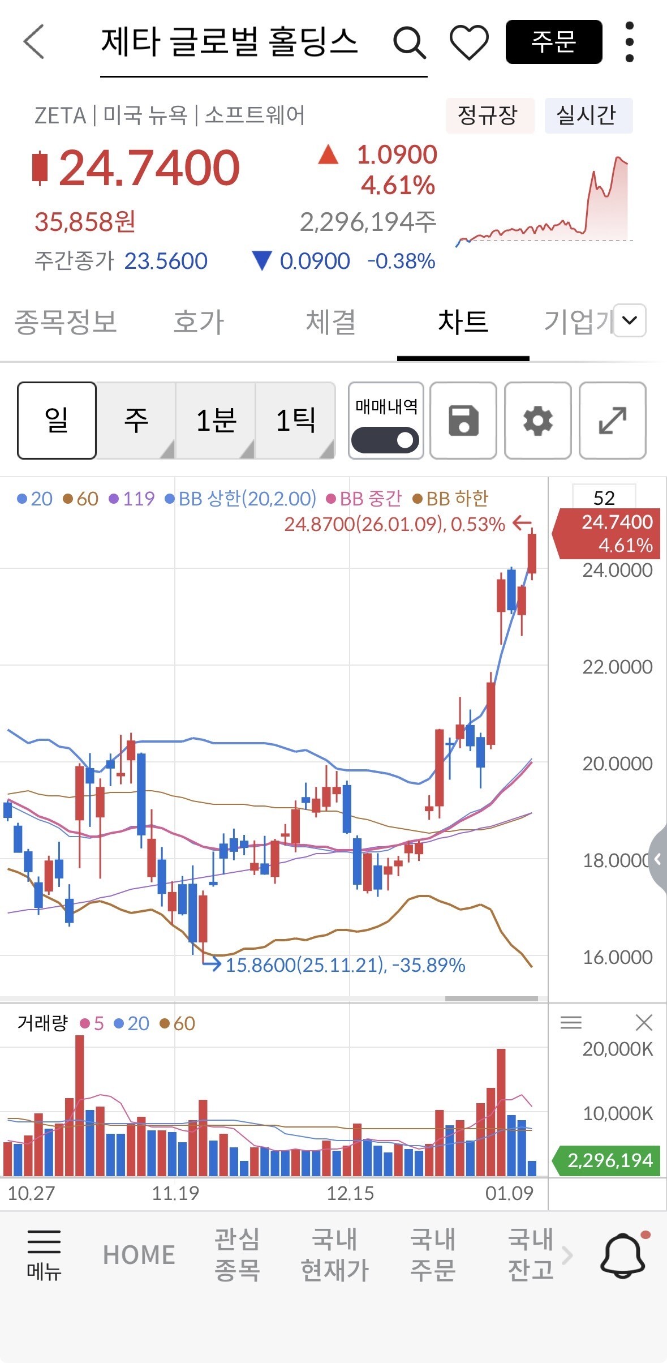Open stock search magnifier icon
Image resolution: width=667 pixels, height=1363 pixels.
click(409, 42)
